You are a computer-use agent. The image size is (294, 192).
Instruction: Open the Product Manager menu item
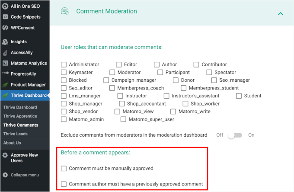[x=28, y=85]
